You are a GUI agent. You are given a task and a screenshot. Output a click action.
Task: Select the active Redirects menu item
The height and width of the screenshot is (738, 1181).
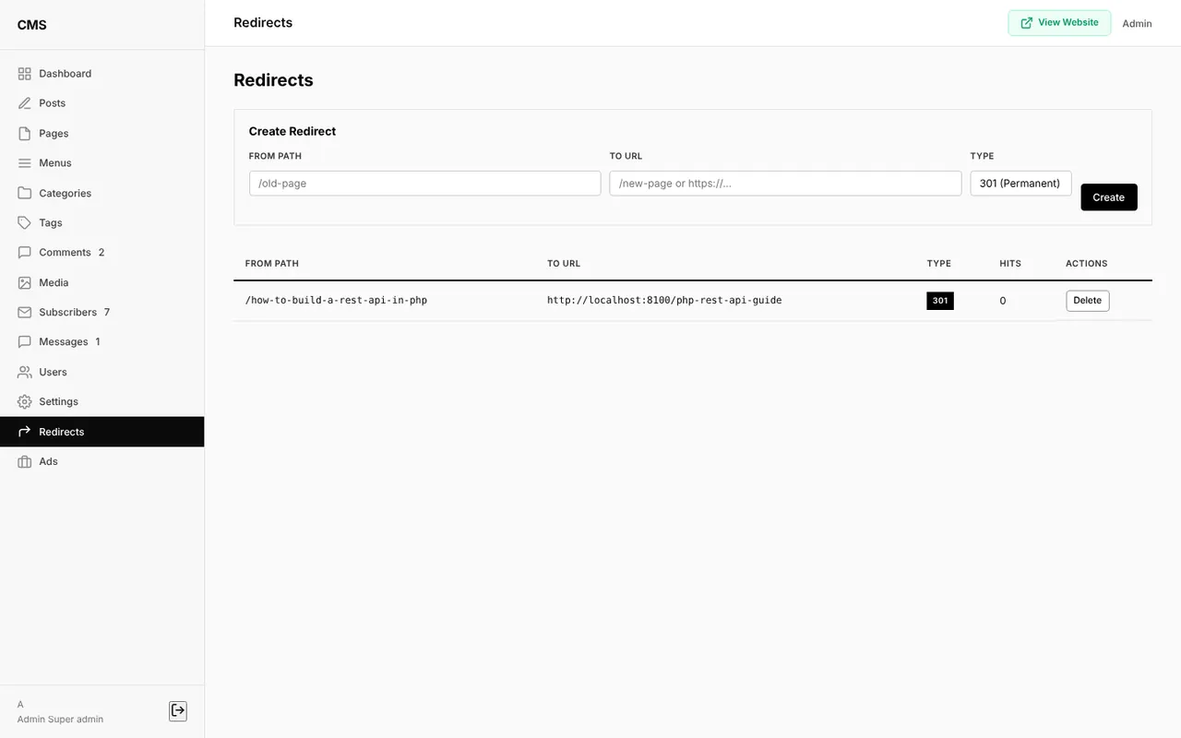[101, 432]
